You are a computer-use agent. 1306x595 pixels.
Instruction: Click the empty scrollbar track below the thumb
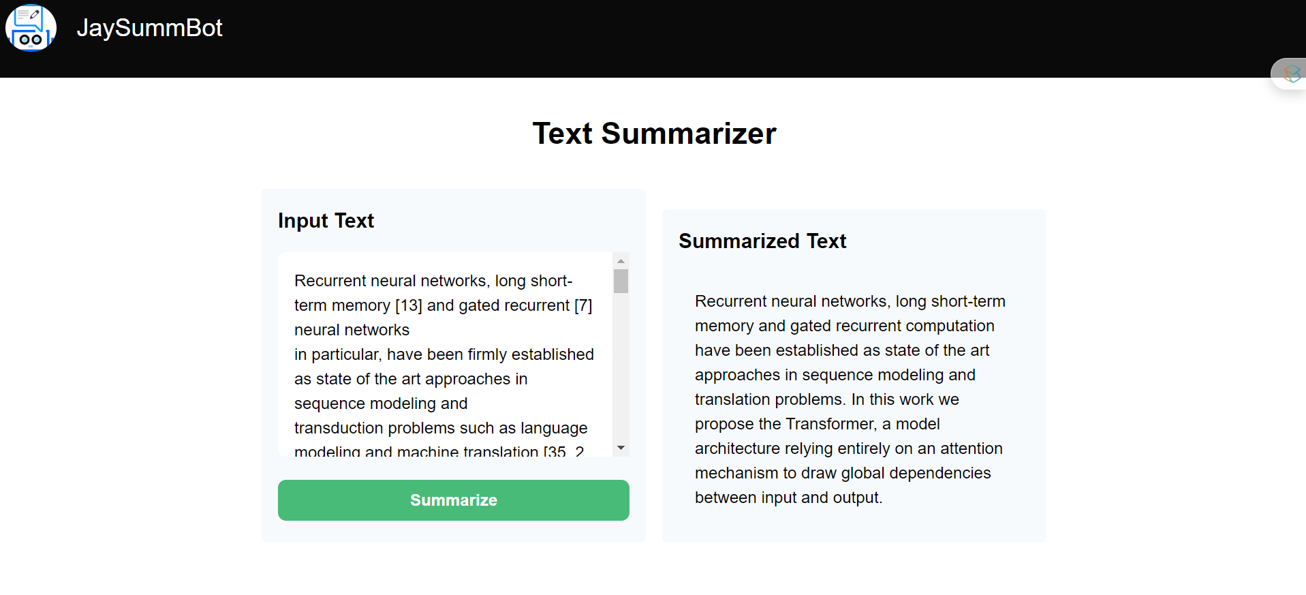621,368
